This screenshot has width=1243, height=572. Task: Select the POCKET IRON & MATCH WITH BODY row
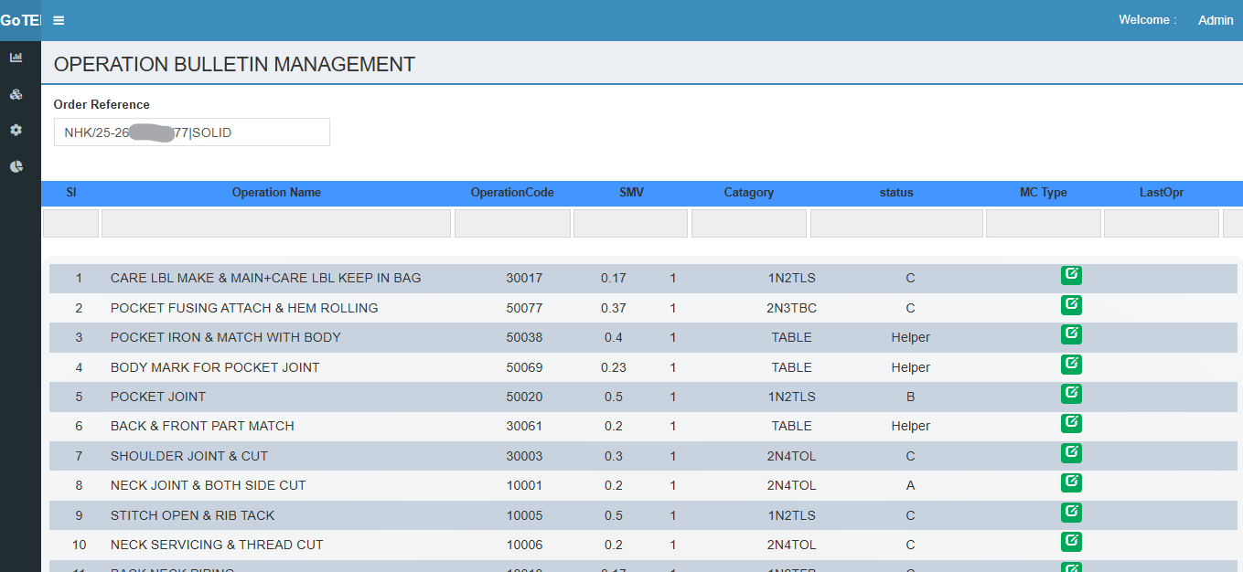click(225, 337)
